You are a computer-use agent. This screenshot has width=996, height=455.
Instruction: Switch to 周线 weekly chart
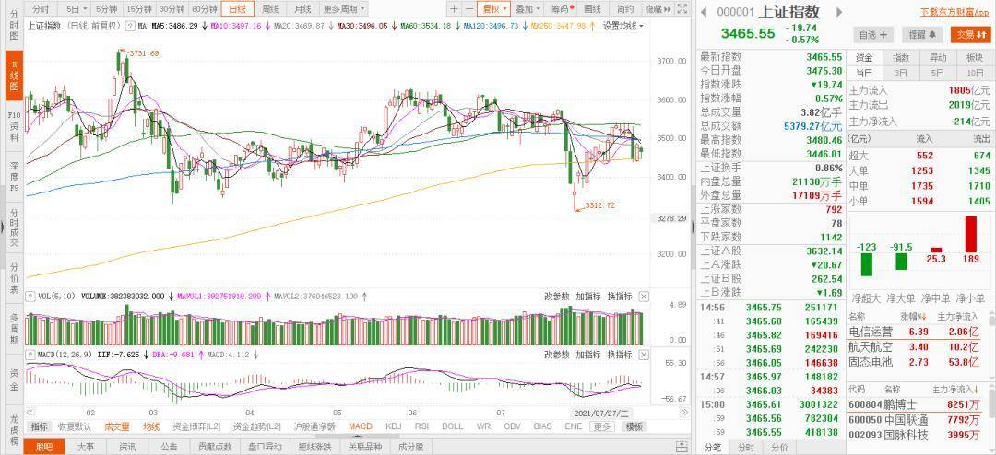tap(270, 9)
